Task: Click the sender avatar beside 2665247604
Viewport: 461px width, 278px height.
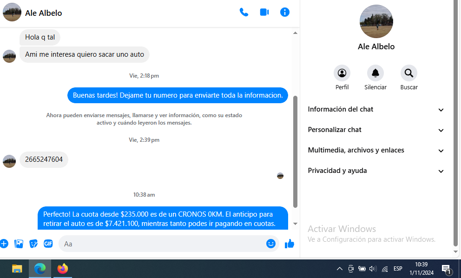Action: (x=9, y=161)
